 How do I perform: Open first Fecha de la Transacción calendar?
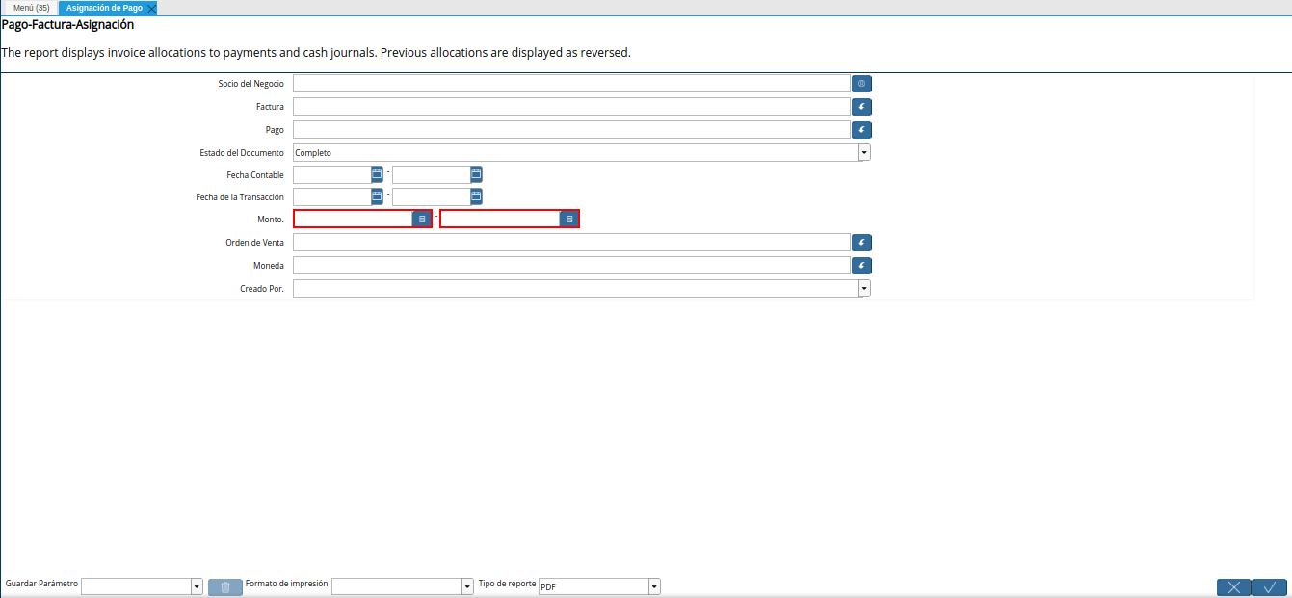[x=377, y=196]
